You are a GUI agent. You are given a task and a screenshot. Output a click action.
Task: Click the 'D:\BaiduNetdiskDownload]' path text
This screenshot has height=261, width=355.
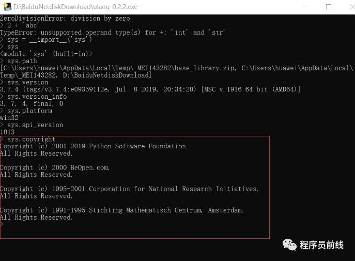point(107,75)
